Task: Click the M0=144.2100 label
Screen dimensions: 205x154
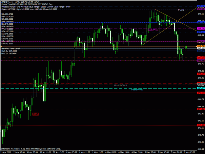Action: (7, 41)
